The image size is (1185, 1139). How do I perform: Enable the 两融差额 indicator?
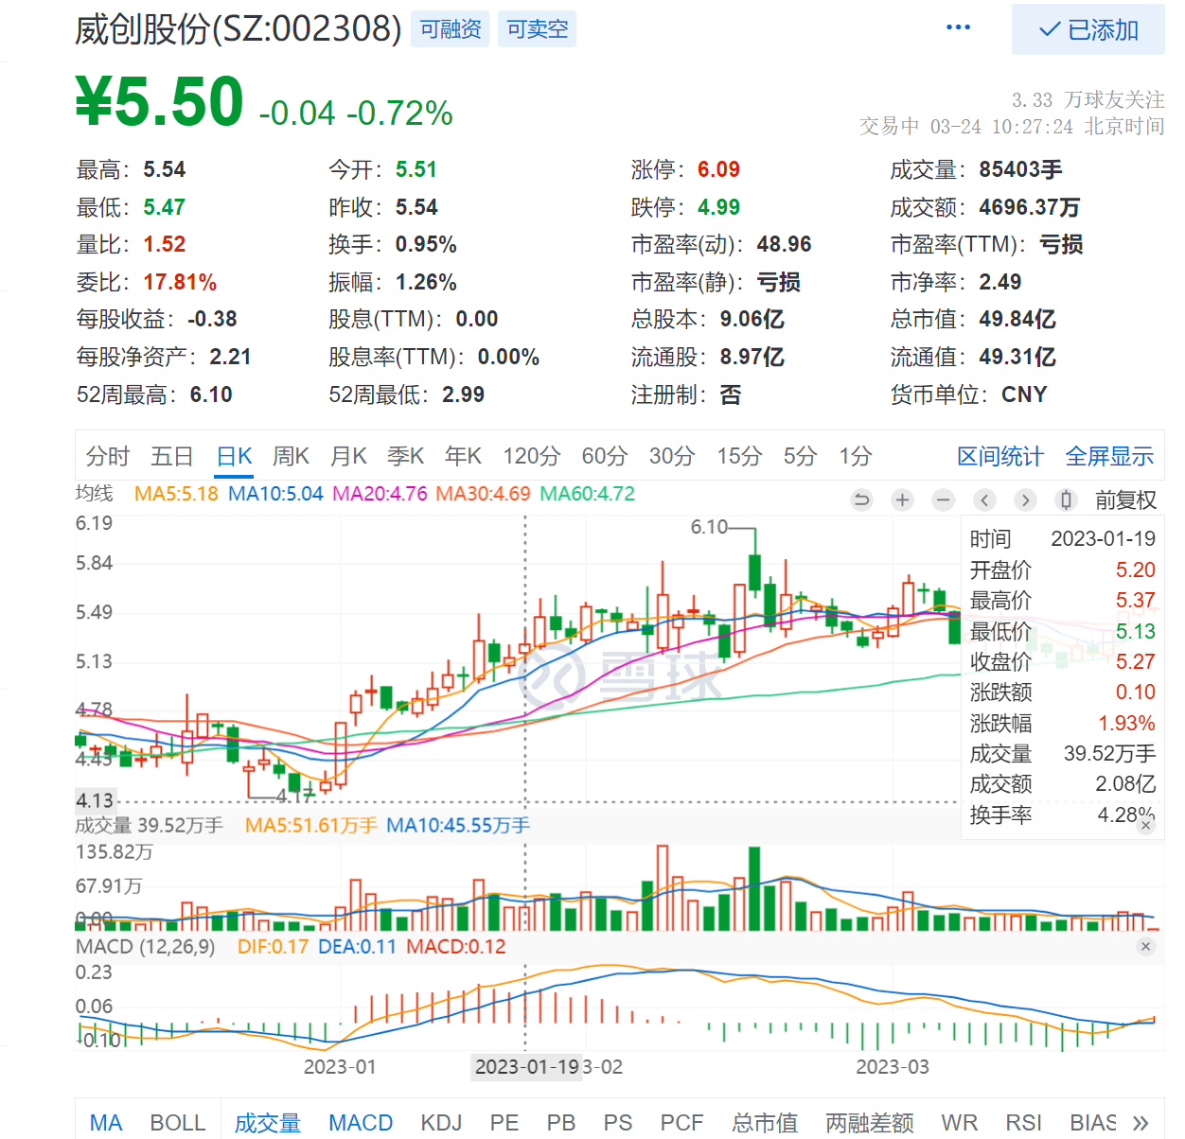click(x=870, y=1123)
